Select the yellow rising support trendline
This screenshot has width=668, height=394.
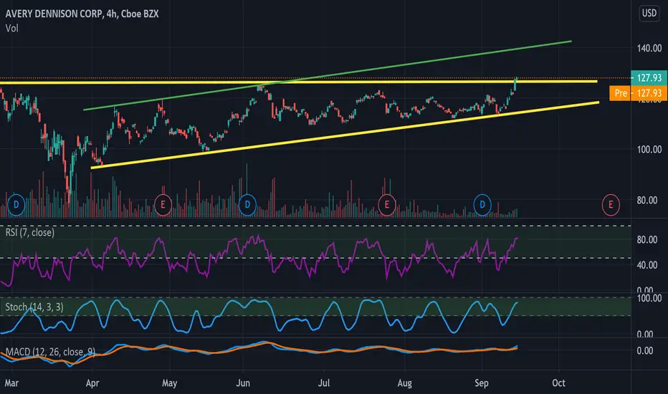(345, 135)
